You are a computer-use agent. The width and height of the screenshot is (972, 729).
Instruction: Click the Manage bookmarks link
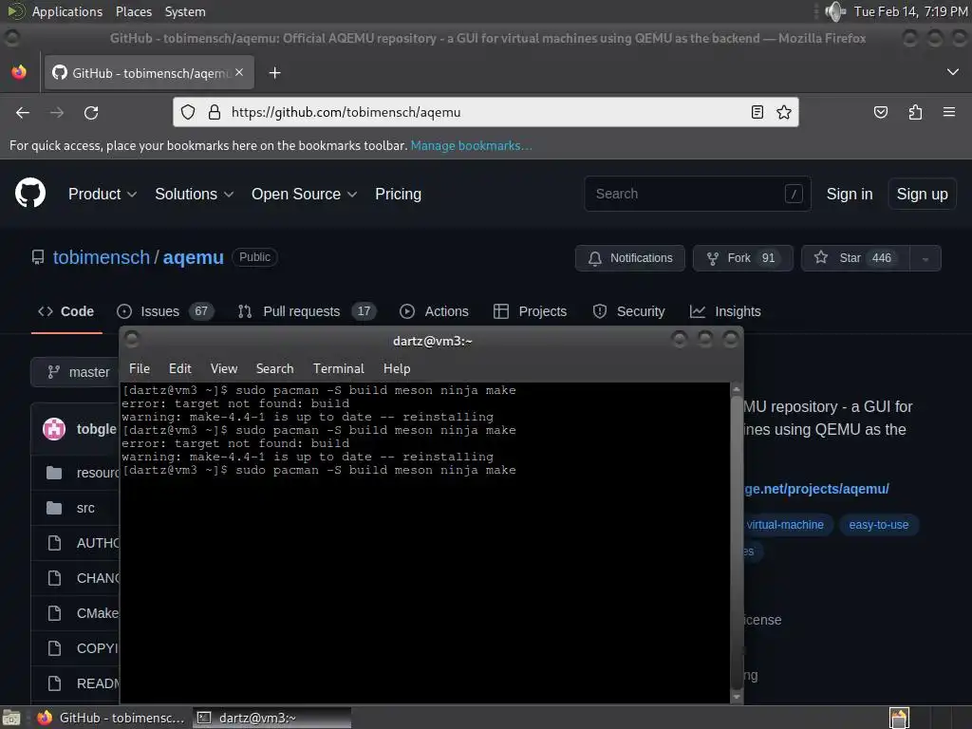tap(471, 145)
